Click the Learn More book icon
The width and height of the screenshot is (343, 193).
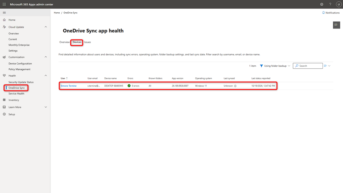pyautogui.click(x=4, y=107)
